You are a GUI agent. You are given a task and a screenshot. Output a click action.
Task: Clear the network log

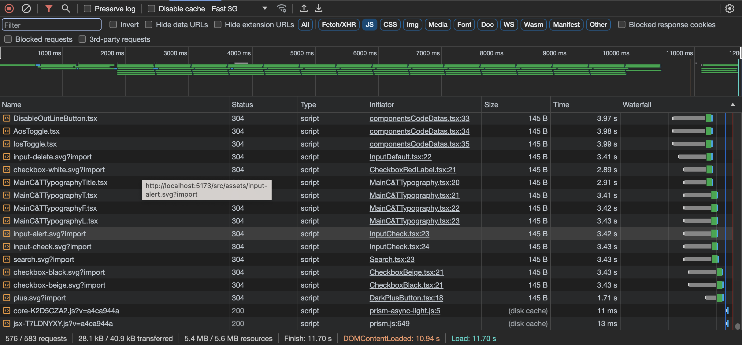pyautogui.click(x=26, y=9)
